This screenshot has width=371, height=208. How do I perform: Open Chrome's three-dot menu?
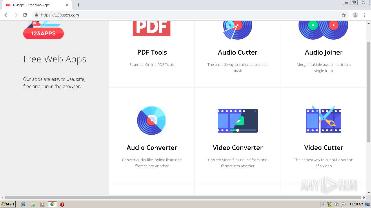pyautogui.click(x=365, y=15)
